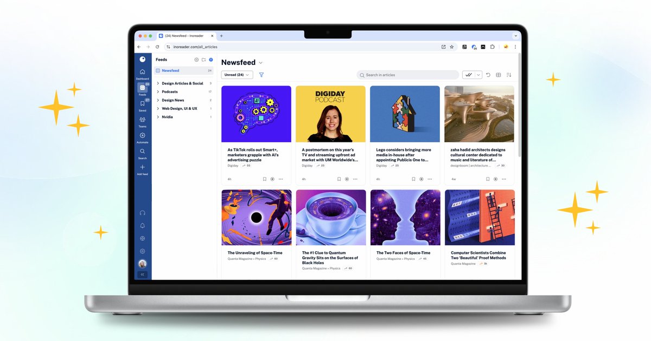Expand the Web Design, UI & UX folder

tap(157, 108)
